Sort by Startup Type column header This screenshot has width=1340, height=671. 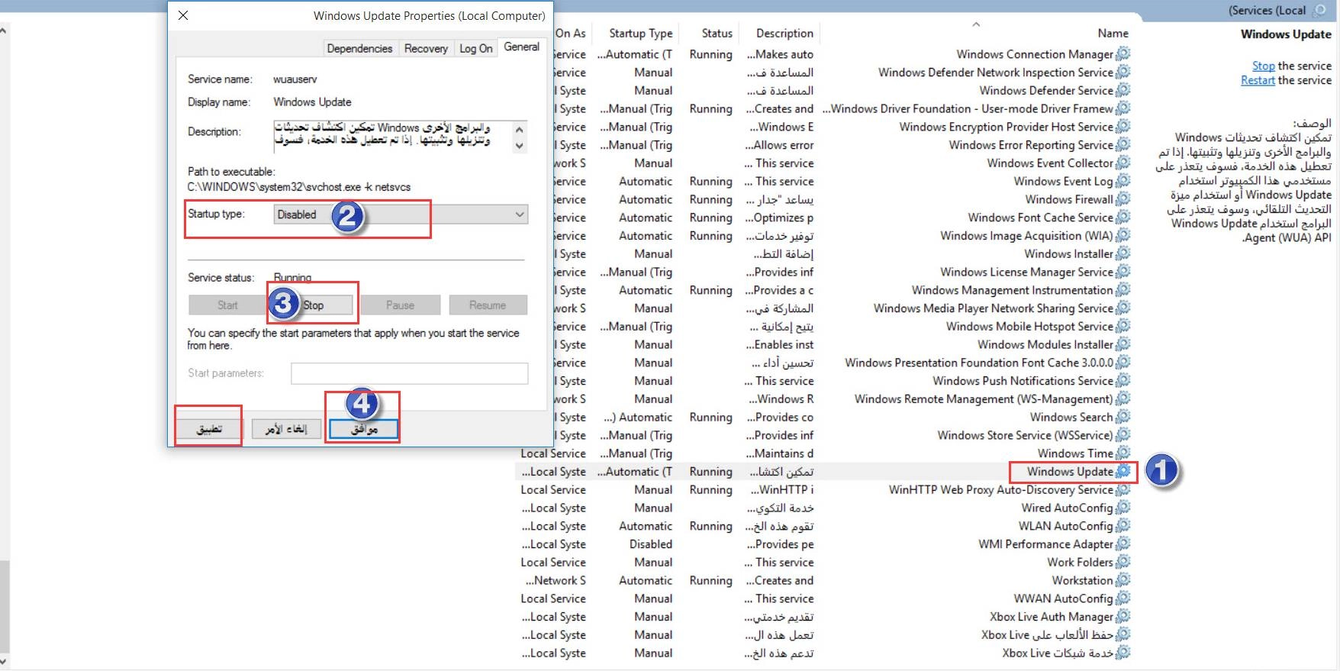click(641, 33)
